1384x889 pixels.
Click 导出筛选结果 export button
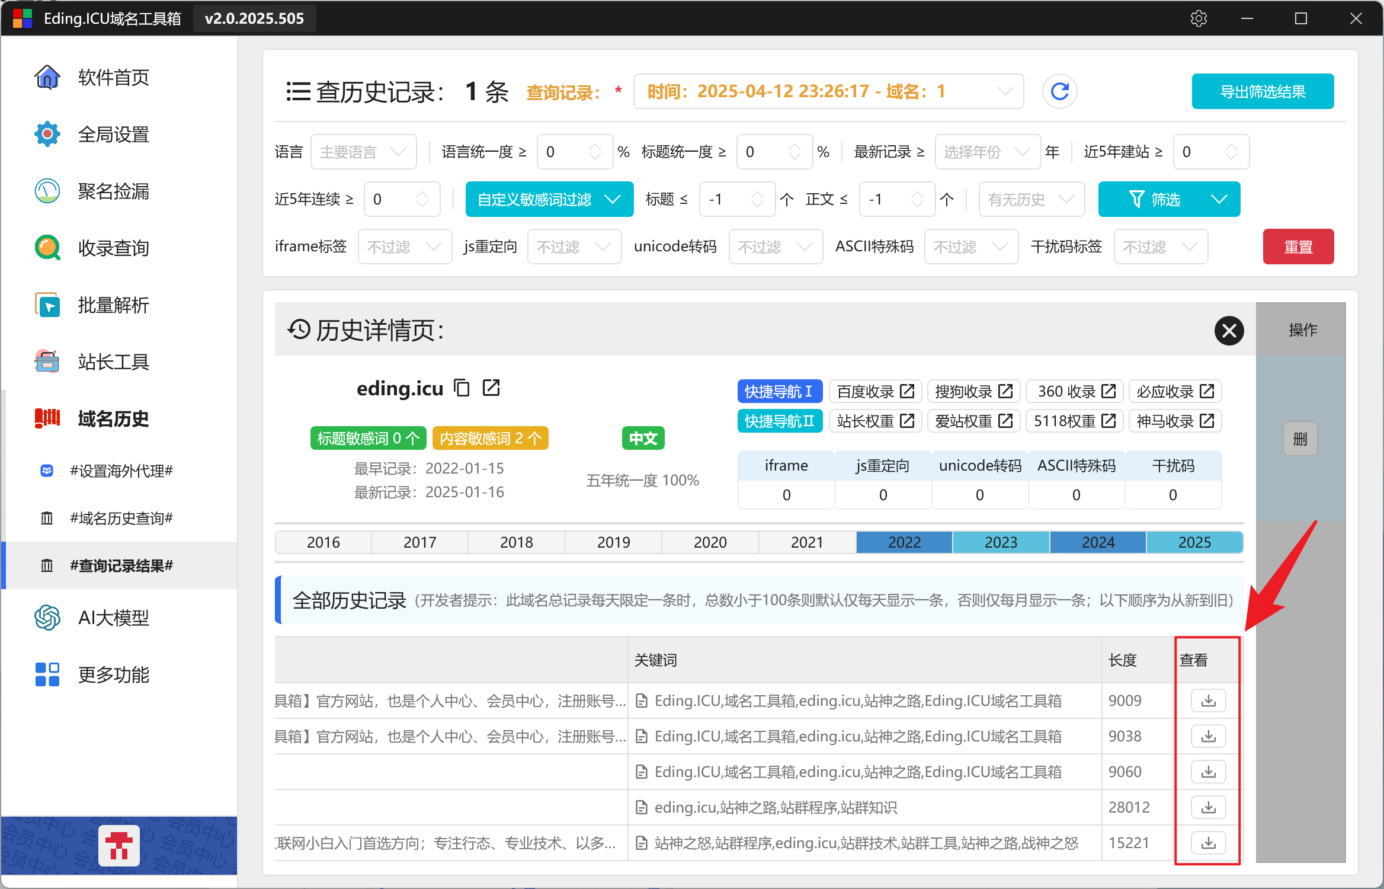click(x=1263, y=91)
